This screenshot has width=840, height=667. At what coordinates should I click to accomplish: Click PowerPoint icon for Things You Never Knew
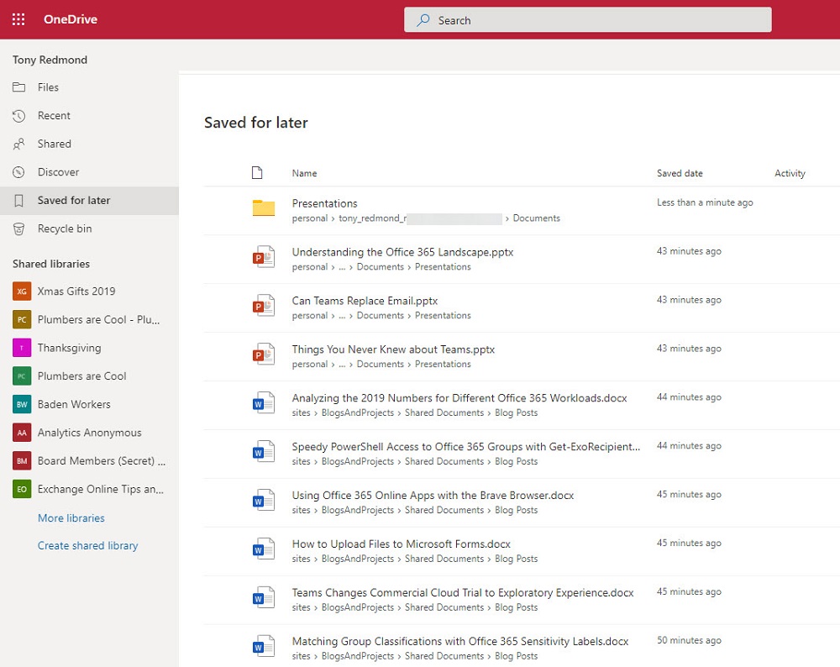pyautogui.click(x=264, y=355)
